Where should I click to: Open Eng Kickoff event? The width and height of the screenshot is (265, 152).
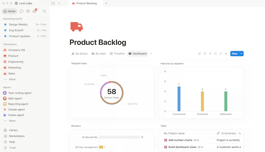(x=25, y=30)
